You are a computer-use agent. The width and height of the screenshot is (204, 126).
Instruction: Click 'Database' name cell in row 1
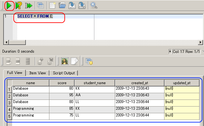(x=31, y=89)
